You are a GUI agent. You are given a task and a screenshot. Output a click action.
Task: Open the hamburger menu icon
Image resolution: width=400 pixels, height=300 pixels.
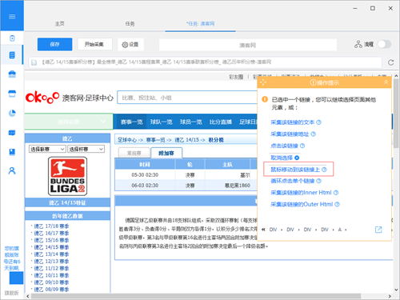12,17
